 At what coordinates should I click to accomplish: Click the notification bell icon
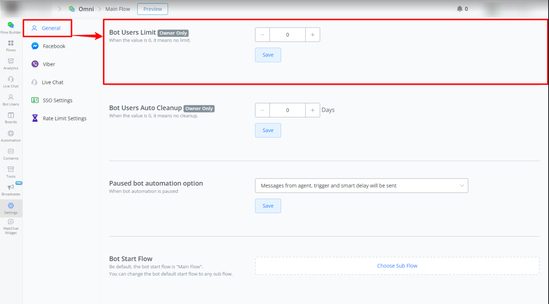(460, 9)
